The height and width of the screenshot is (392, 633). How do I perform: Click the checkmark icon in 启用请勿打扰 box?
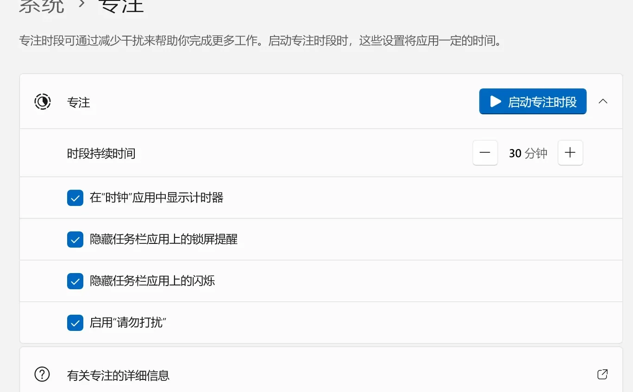click(x=75, y=323)
